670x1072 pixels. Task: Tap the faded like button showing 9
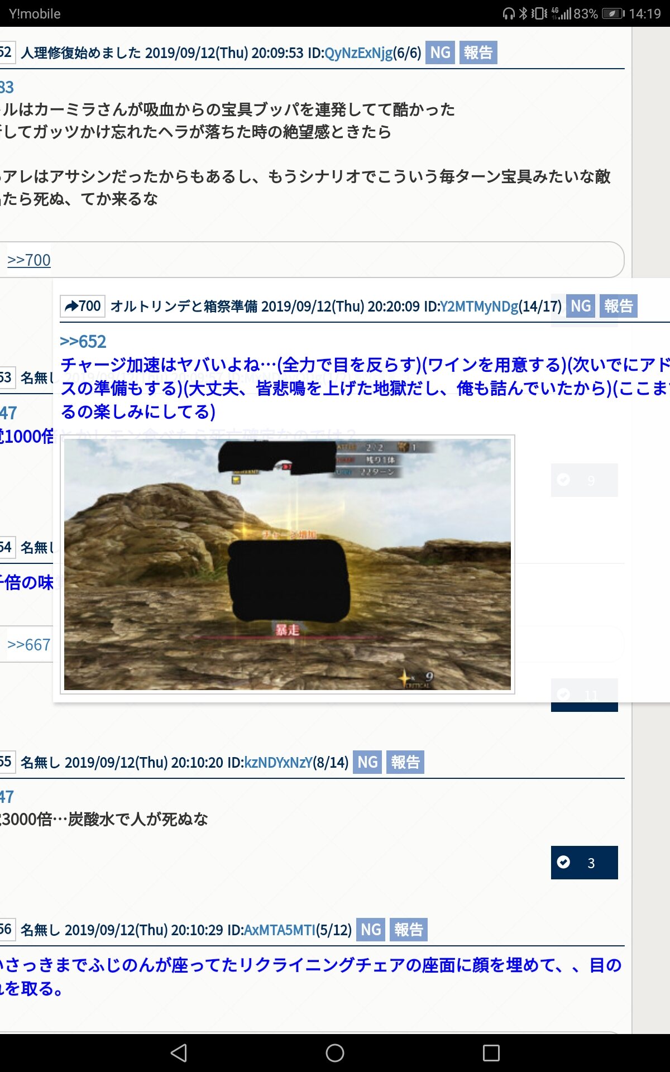click(x=584, y=480)
